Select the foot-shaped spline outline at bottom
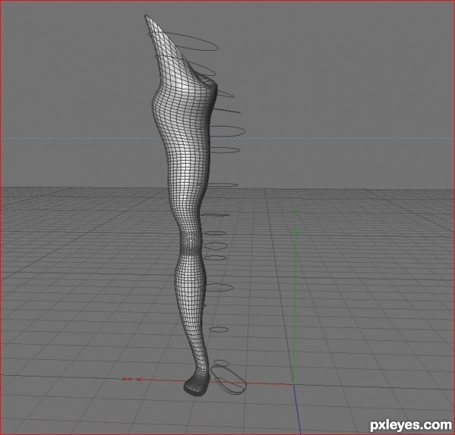 [x=228, y=380]
